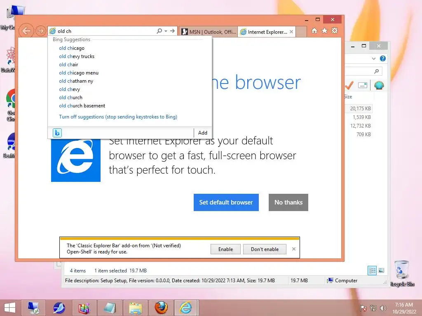Select the file sized 1,539 KB
Viewport: 422px width, 316px height.
362,117
